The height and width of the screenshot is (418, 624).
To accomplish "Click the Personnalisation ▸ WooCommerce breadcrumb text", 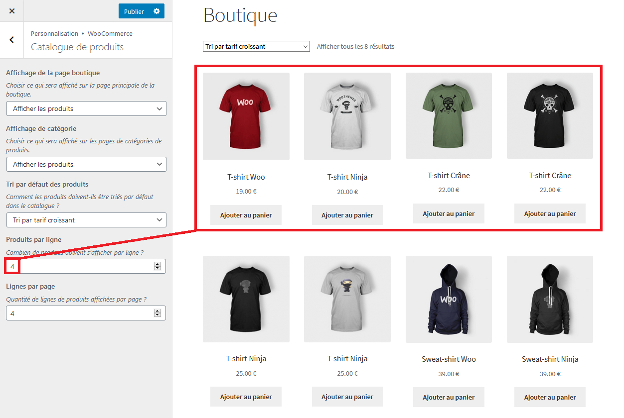I will click(x=82, y=33).
